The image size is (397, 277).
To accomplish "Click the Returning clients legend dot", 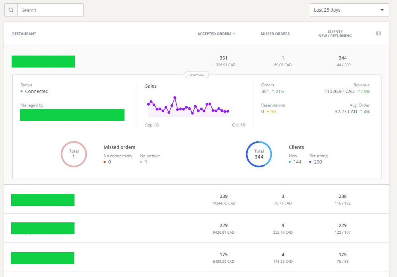I will click(x=310, y=162).
